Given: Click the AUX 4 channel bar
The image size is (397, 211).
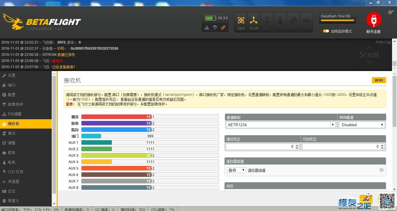Looking at the screenshot, I should (x=150, y=162).
